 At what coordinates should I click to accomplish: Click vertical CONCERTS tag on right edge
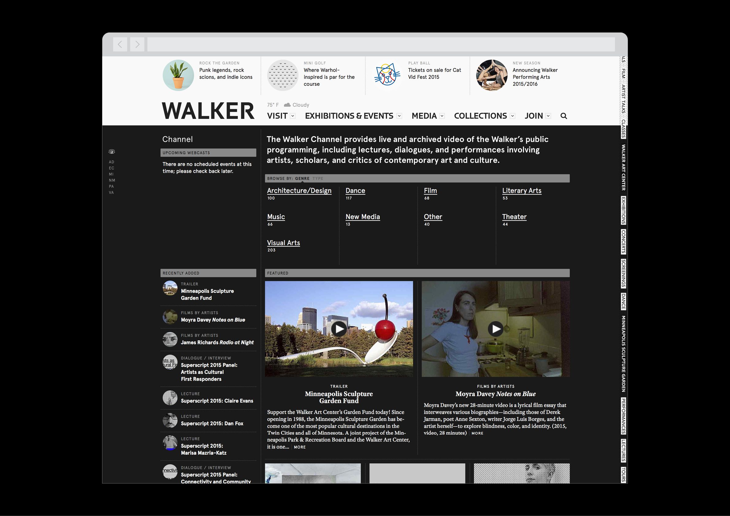[624, 242]
